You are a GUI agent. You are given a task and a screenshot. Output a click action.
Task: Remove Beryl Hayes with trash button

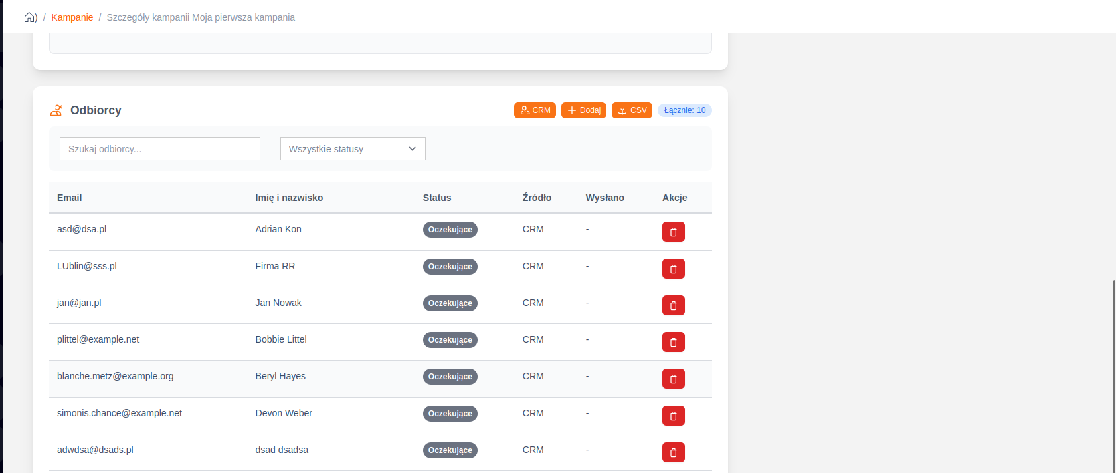673,379
